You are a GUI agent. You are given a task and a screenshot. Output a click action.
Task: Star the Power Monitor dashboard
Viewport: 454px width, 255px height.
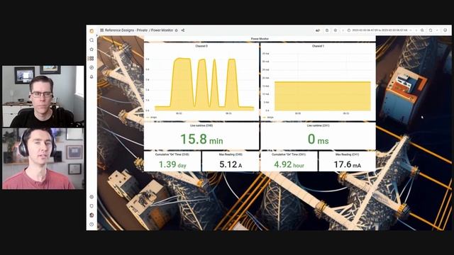(177, 30)
